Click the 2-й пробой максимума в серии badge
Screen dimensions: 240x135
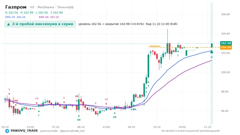coord(40,24)
